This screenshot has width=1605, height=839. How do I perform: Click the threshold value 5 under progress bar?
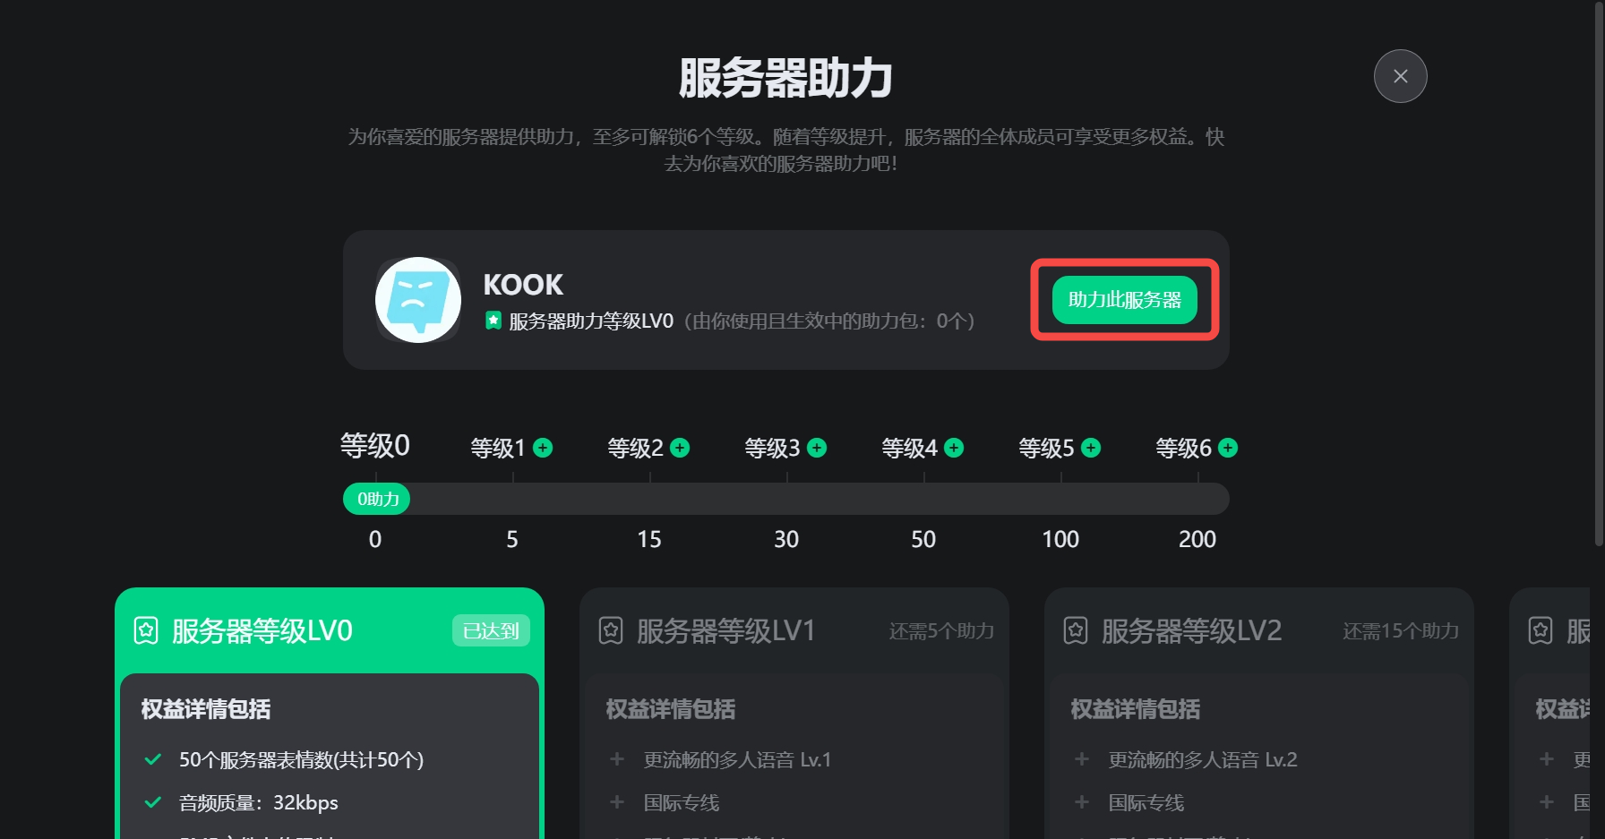coord(512,539)
